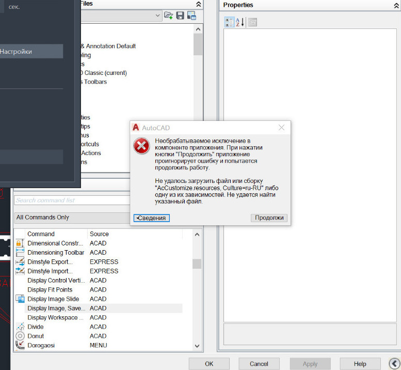This screenshot has width=401, height=370.
Task: Click the Help button
Action: click(x=360, y=364)
